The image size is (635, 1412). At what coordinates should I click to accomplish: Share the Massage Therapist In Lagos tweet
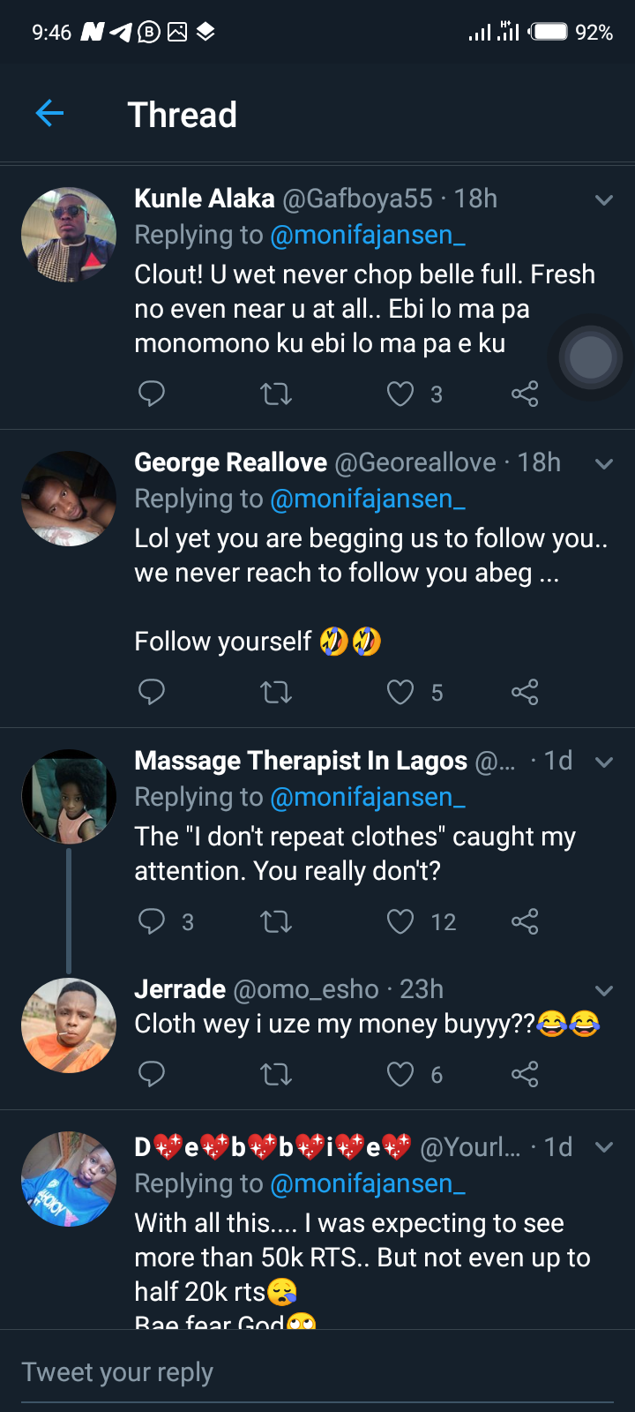[x=525, y=922]
